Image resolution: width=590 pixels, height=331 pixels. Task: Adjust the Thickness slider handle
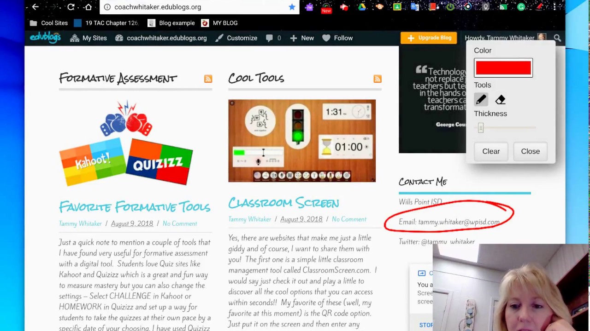tap(481, 128)
